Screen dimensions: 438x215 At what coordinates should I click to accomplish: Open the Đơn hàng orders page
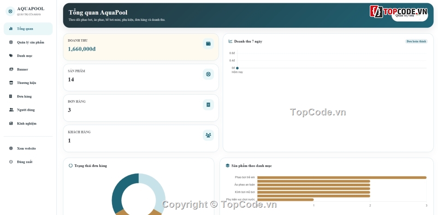[28, 96]
